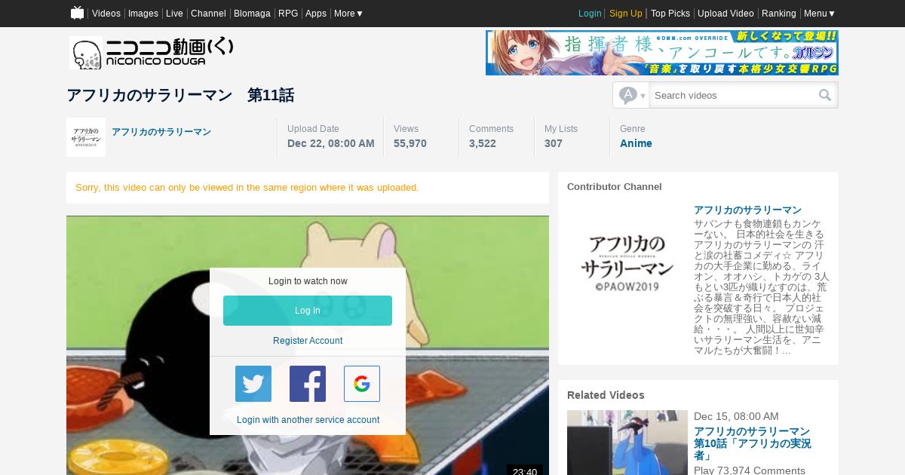This screenshot has height=475, width=905.
Task: Open related video title 第10話 link
Action: (753, 443)
